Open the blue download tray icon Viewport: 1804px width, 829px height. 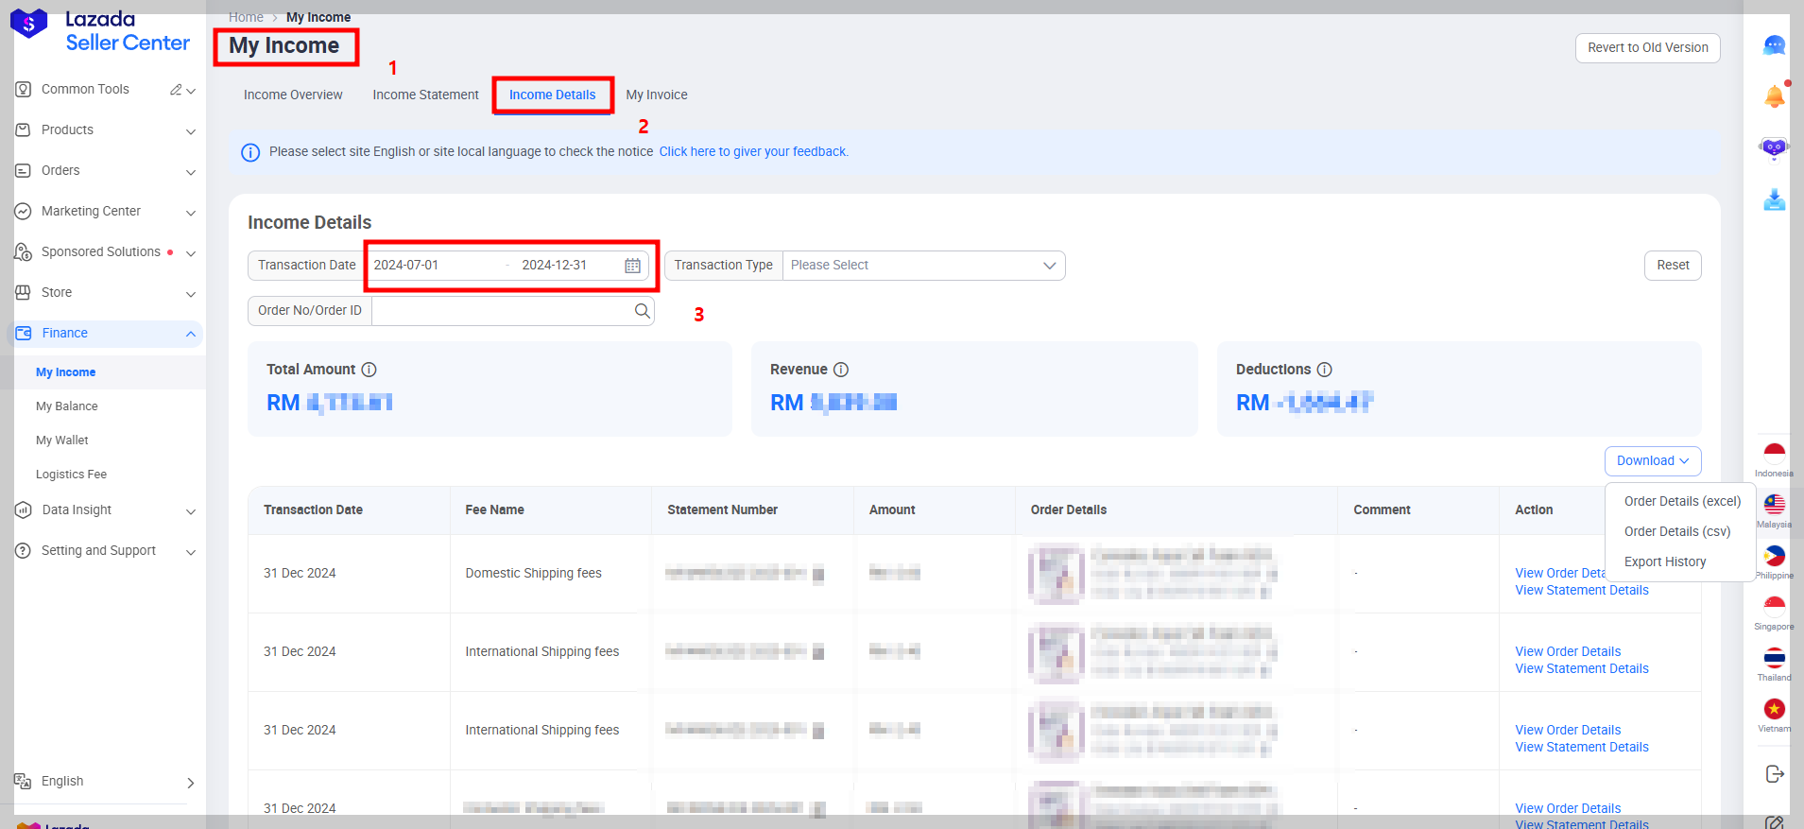(x=1774, y=199)
